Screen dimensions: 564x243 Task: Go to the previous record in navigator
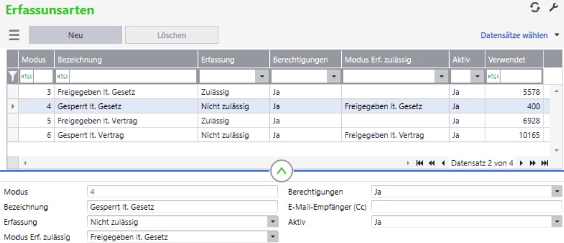pyautogui.click(x=443, y=163)
